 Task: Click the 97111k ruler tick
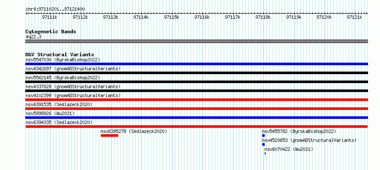(50, 17)
